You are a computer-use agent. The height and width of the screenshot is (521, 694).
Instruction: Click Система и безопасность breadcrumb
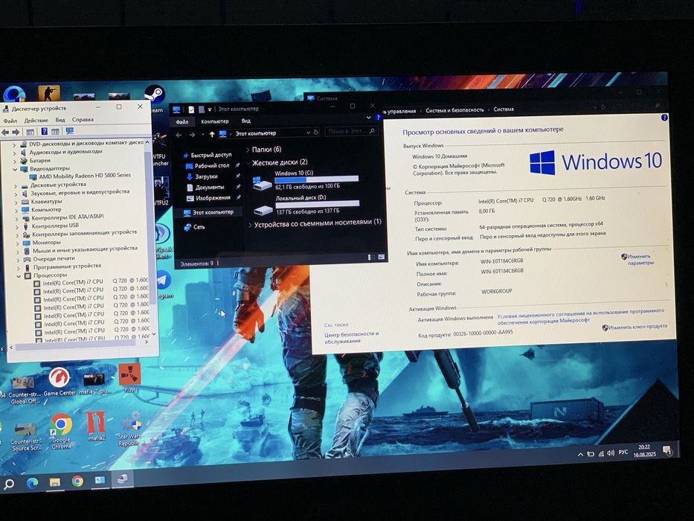pos(454,110)
